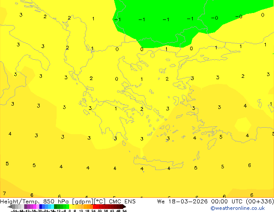Click the "[°C]" unit label
Image resolution: width=274 pixels, height=212 pixels.
pyautogui.click(x=100, y=202)
